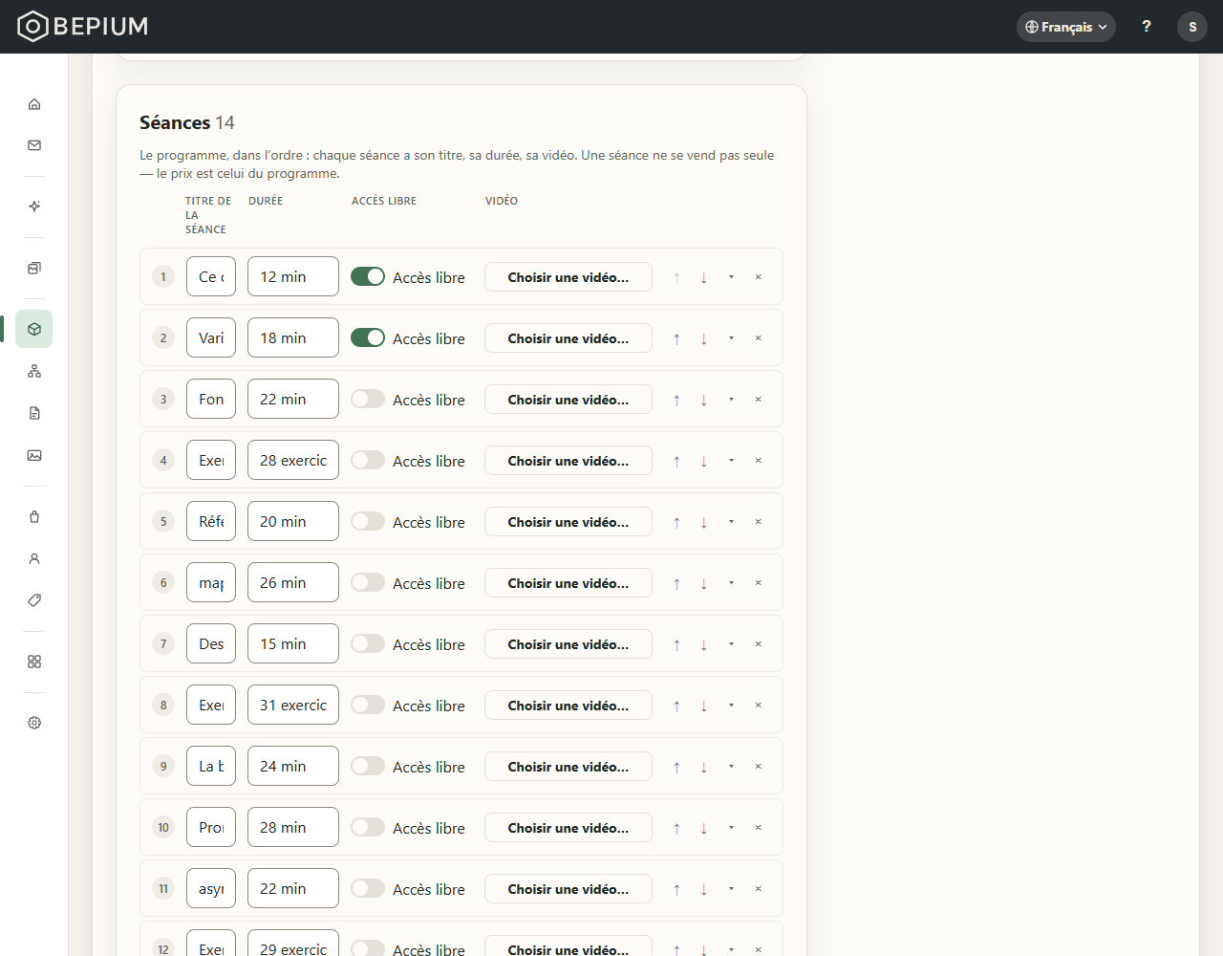Remove session 7 with the x icon

pyautogui.click(x=759, y=644)
